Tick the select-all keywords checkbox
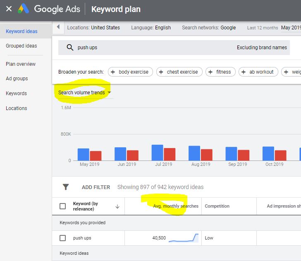The image size is (301, 261). pos(62,206)
